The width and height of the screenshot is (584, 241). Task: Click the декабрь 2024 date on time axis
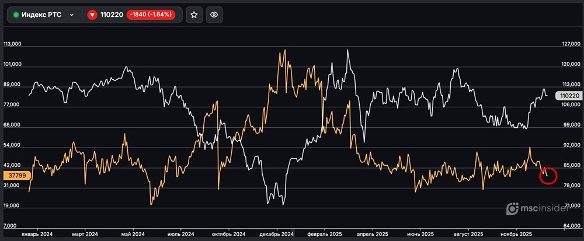(276, 233)
